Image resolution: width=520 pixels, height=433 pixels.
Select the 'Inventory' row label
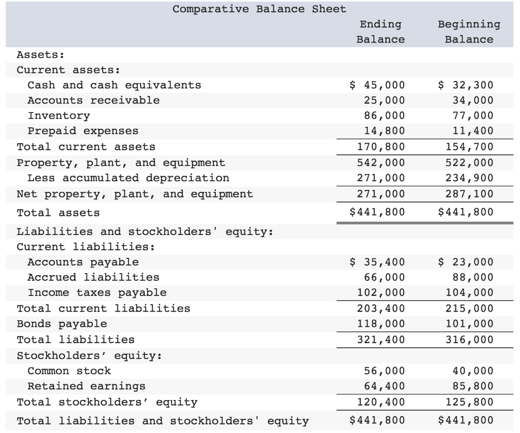(x=59, y=116)
